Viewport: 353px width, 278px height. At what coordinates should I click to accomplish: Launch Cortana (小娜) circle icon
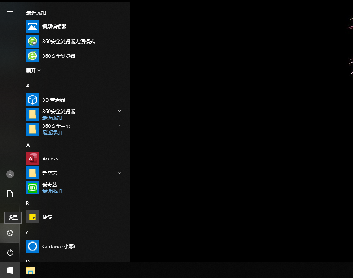click(x=33, y=246)
